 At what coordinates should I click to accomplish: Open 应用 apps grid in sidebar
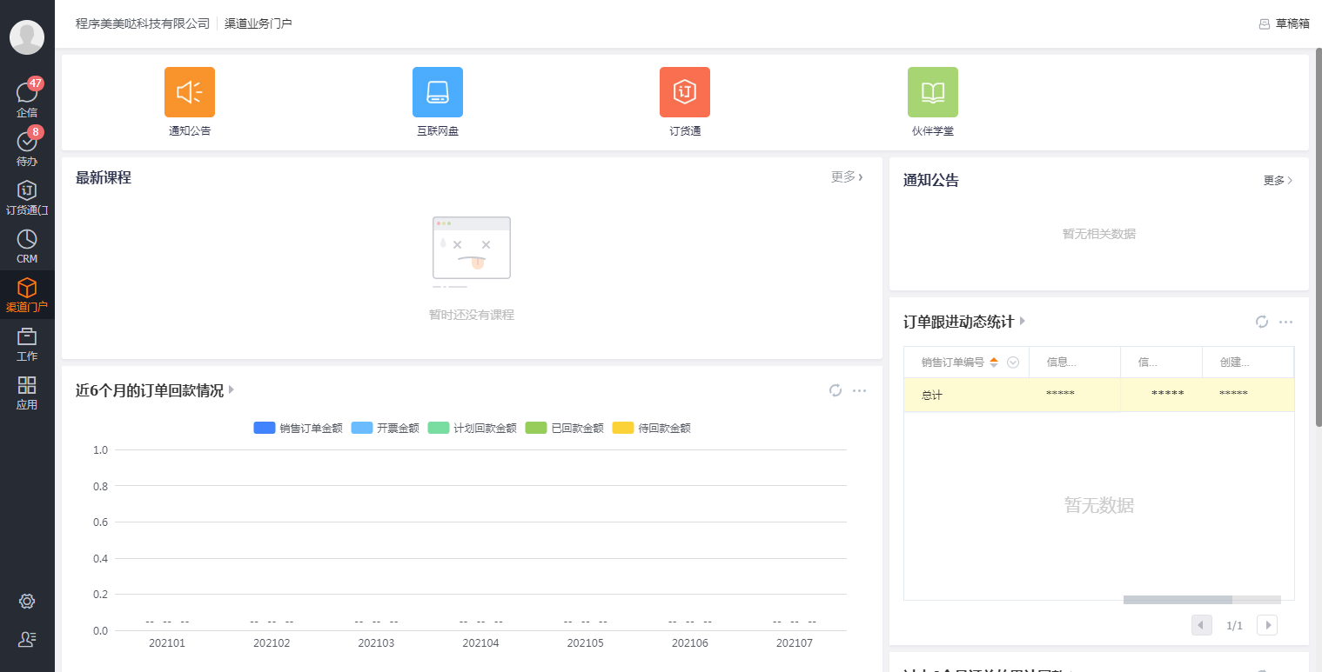coord(27,392)
